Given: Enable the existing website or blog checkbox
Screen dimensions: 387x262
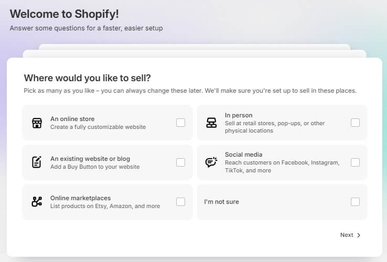Looking at the screenshot, I should (x=181, y=162).
